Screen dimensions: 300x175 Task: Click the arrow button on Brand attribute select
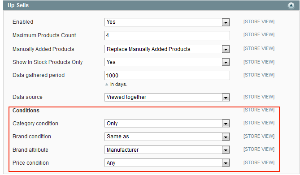[x=226, y=150]
